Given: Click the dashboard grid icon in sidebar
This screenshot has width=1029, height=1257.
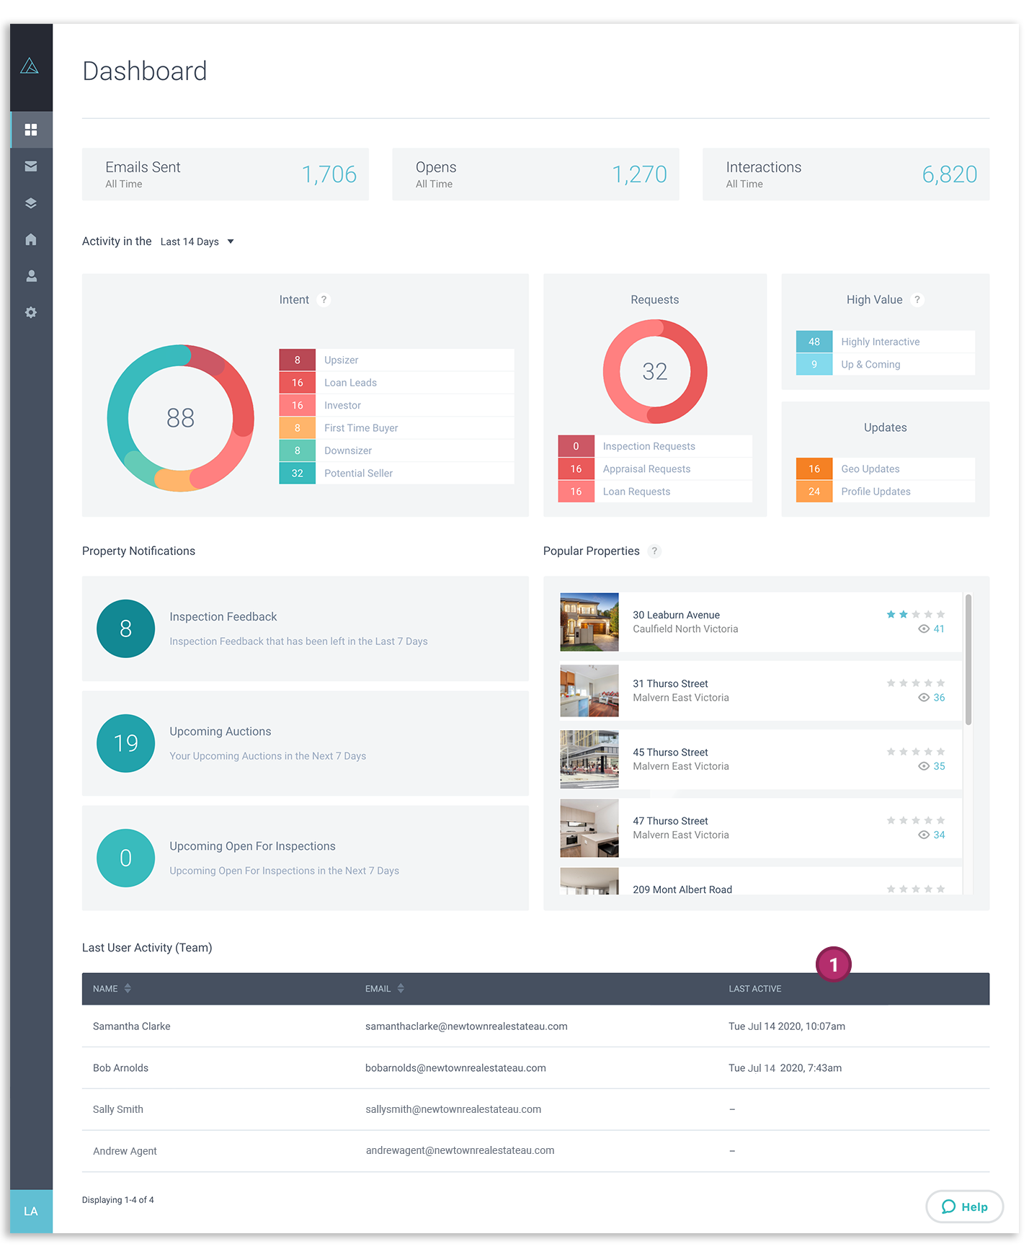Looking at the screenshot, I should (30, 130).
